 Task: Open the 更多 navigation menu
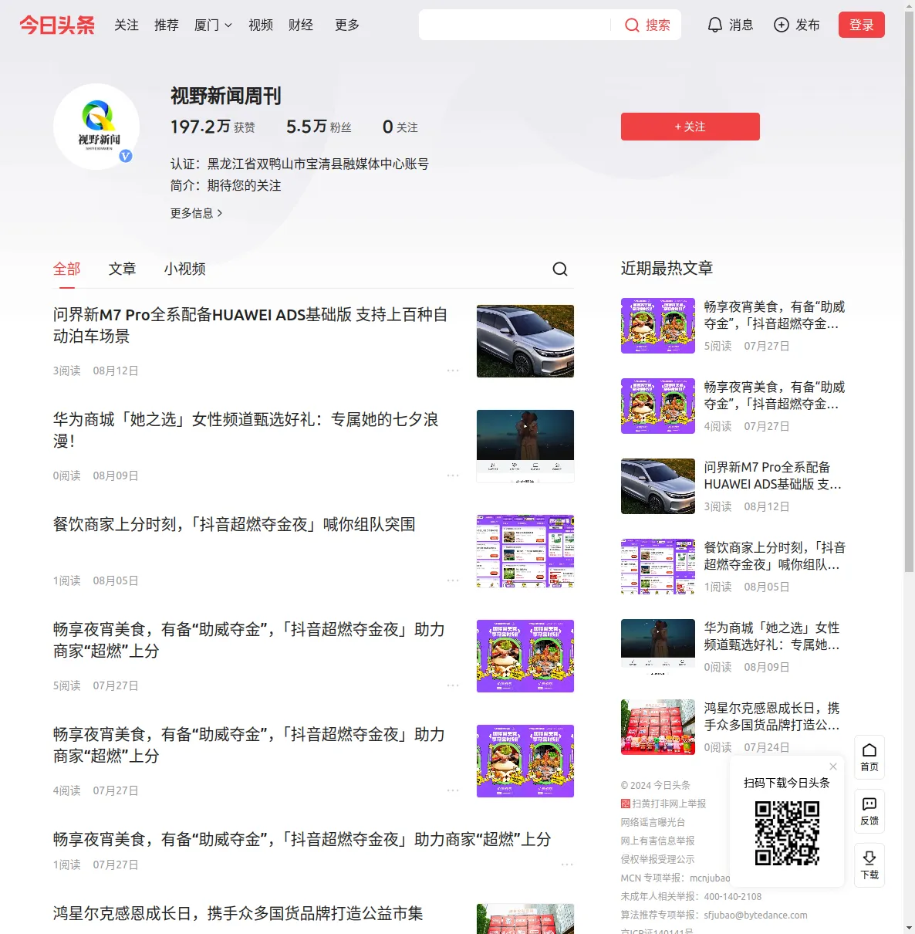coord(347,25)
